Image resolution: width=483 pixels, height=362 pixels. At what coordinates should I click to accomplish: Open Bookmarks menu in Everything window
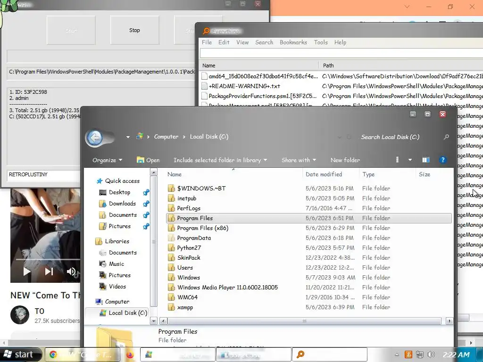pyautogui.click(x=293, y=42)
